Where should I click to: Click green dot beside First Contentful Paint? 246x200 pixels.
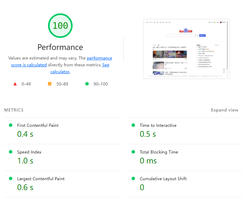[11, 125]
